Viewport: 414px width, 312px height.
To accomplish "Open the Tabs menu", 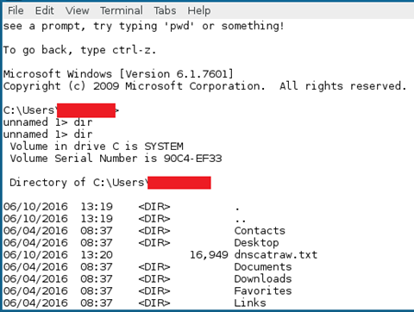I will coord(165,10).
